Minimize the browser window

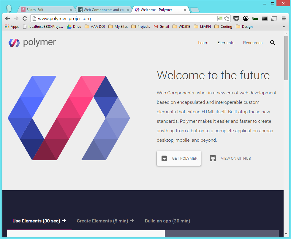265,4
